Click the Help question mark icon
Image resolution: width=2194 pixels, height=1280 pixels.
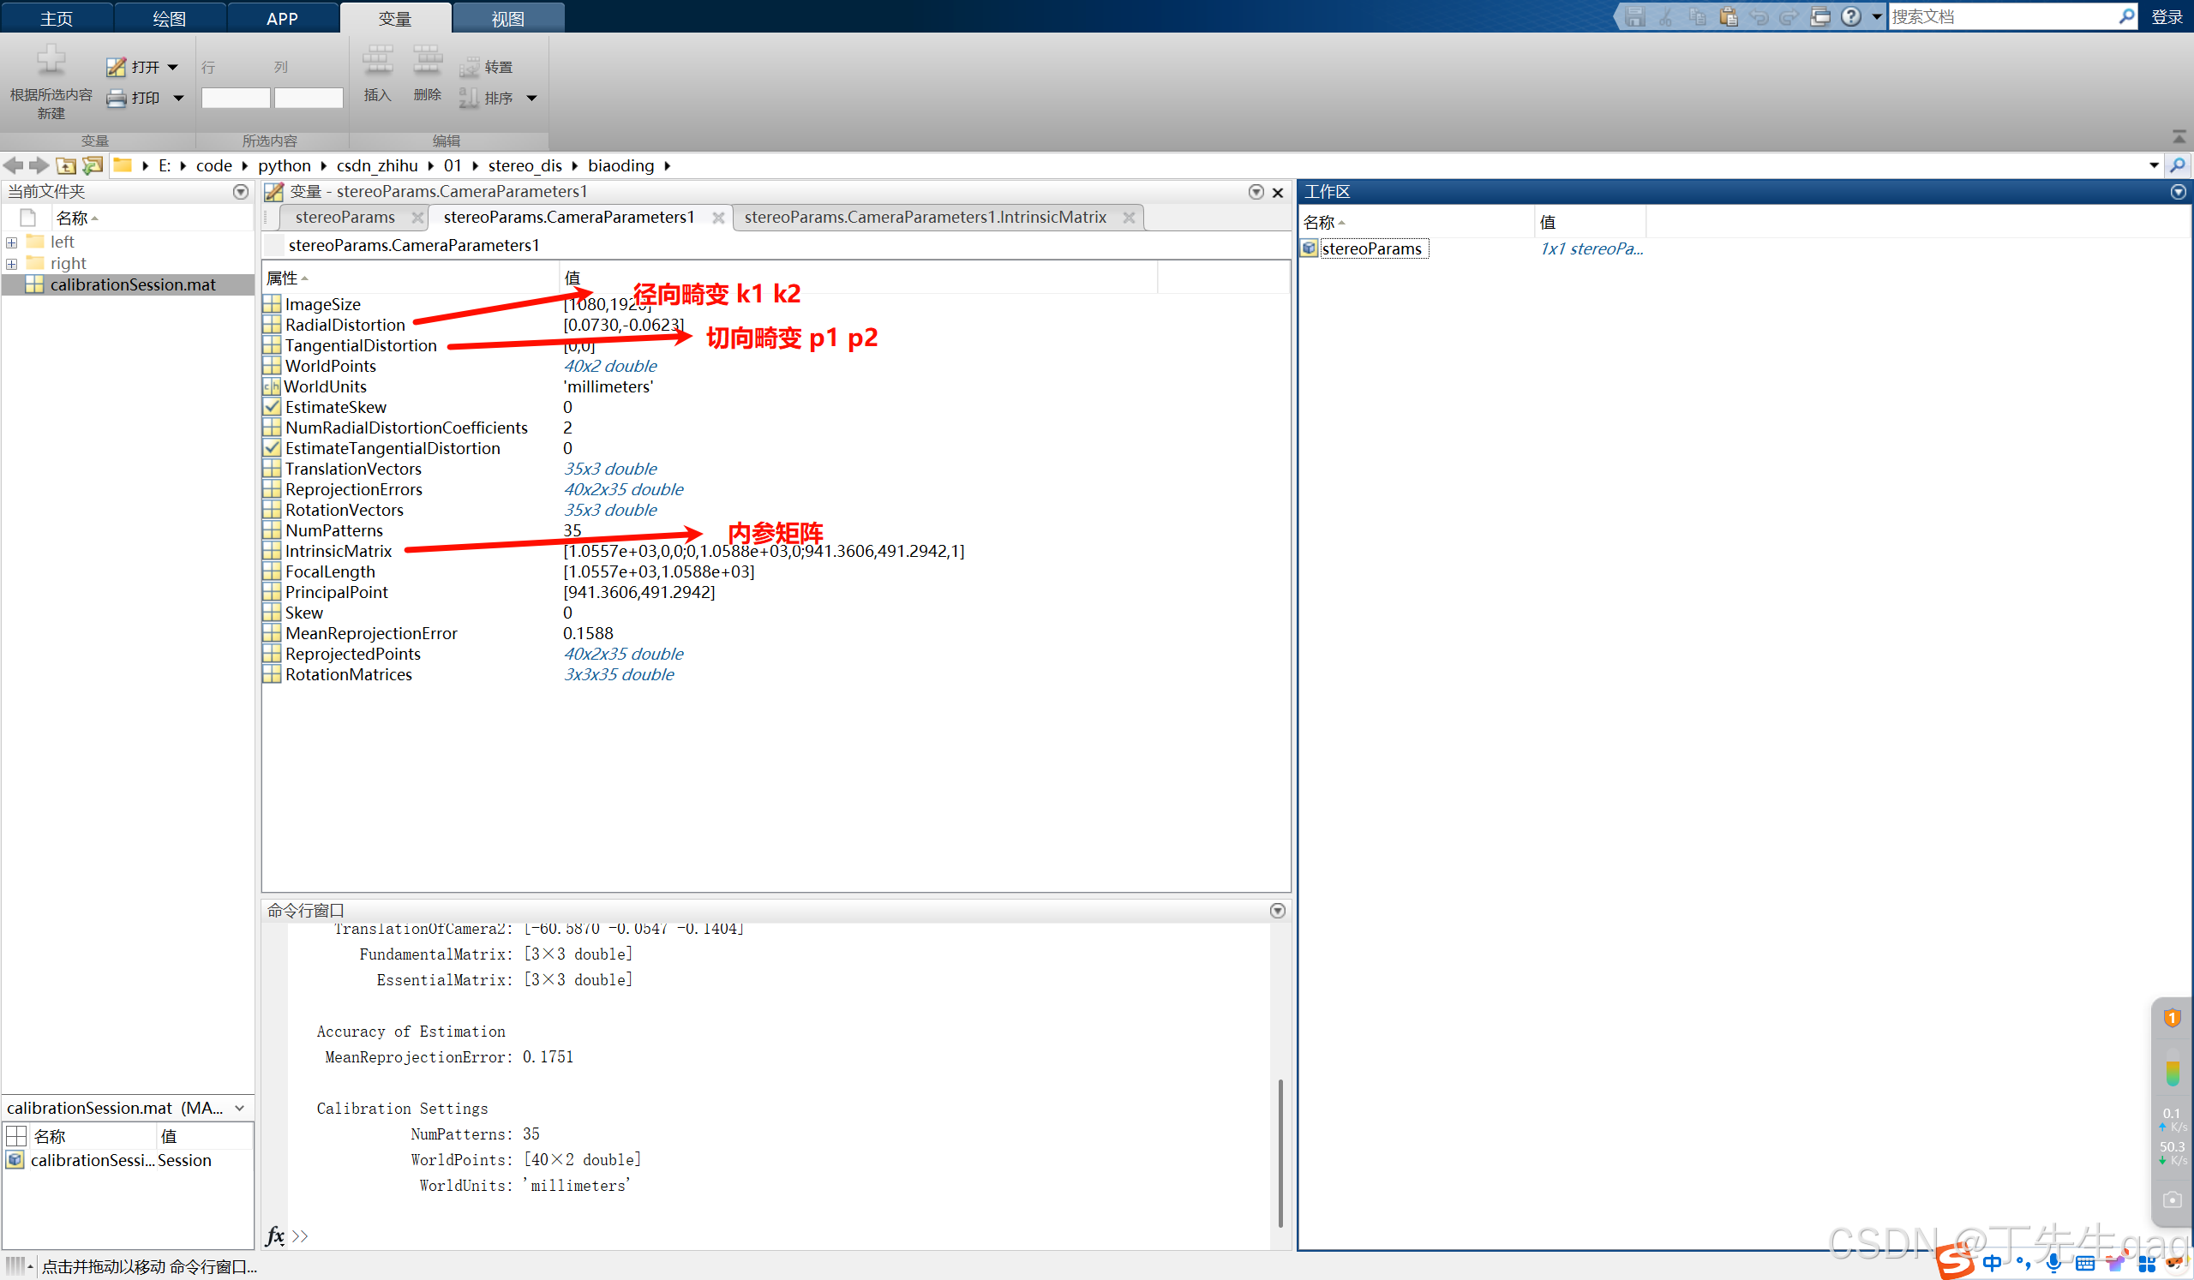click(x=1850, y=16)
